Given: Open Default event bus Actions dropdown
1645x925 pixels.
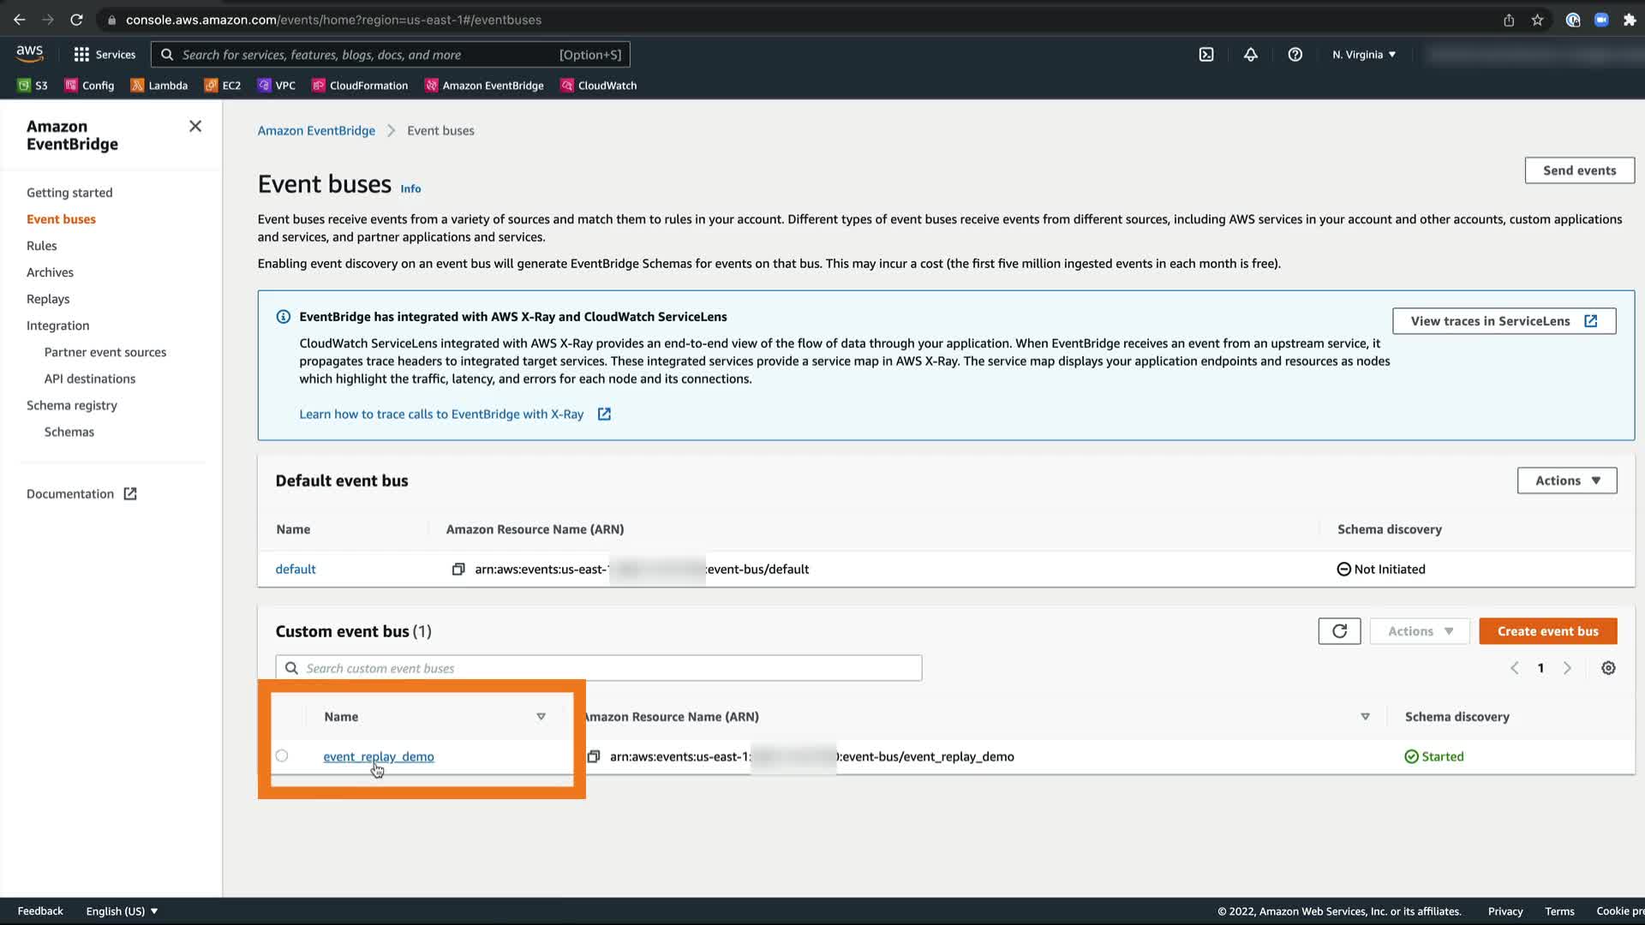Looking at the screenshot, I should (x=1566, y=480).
